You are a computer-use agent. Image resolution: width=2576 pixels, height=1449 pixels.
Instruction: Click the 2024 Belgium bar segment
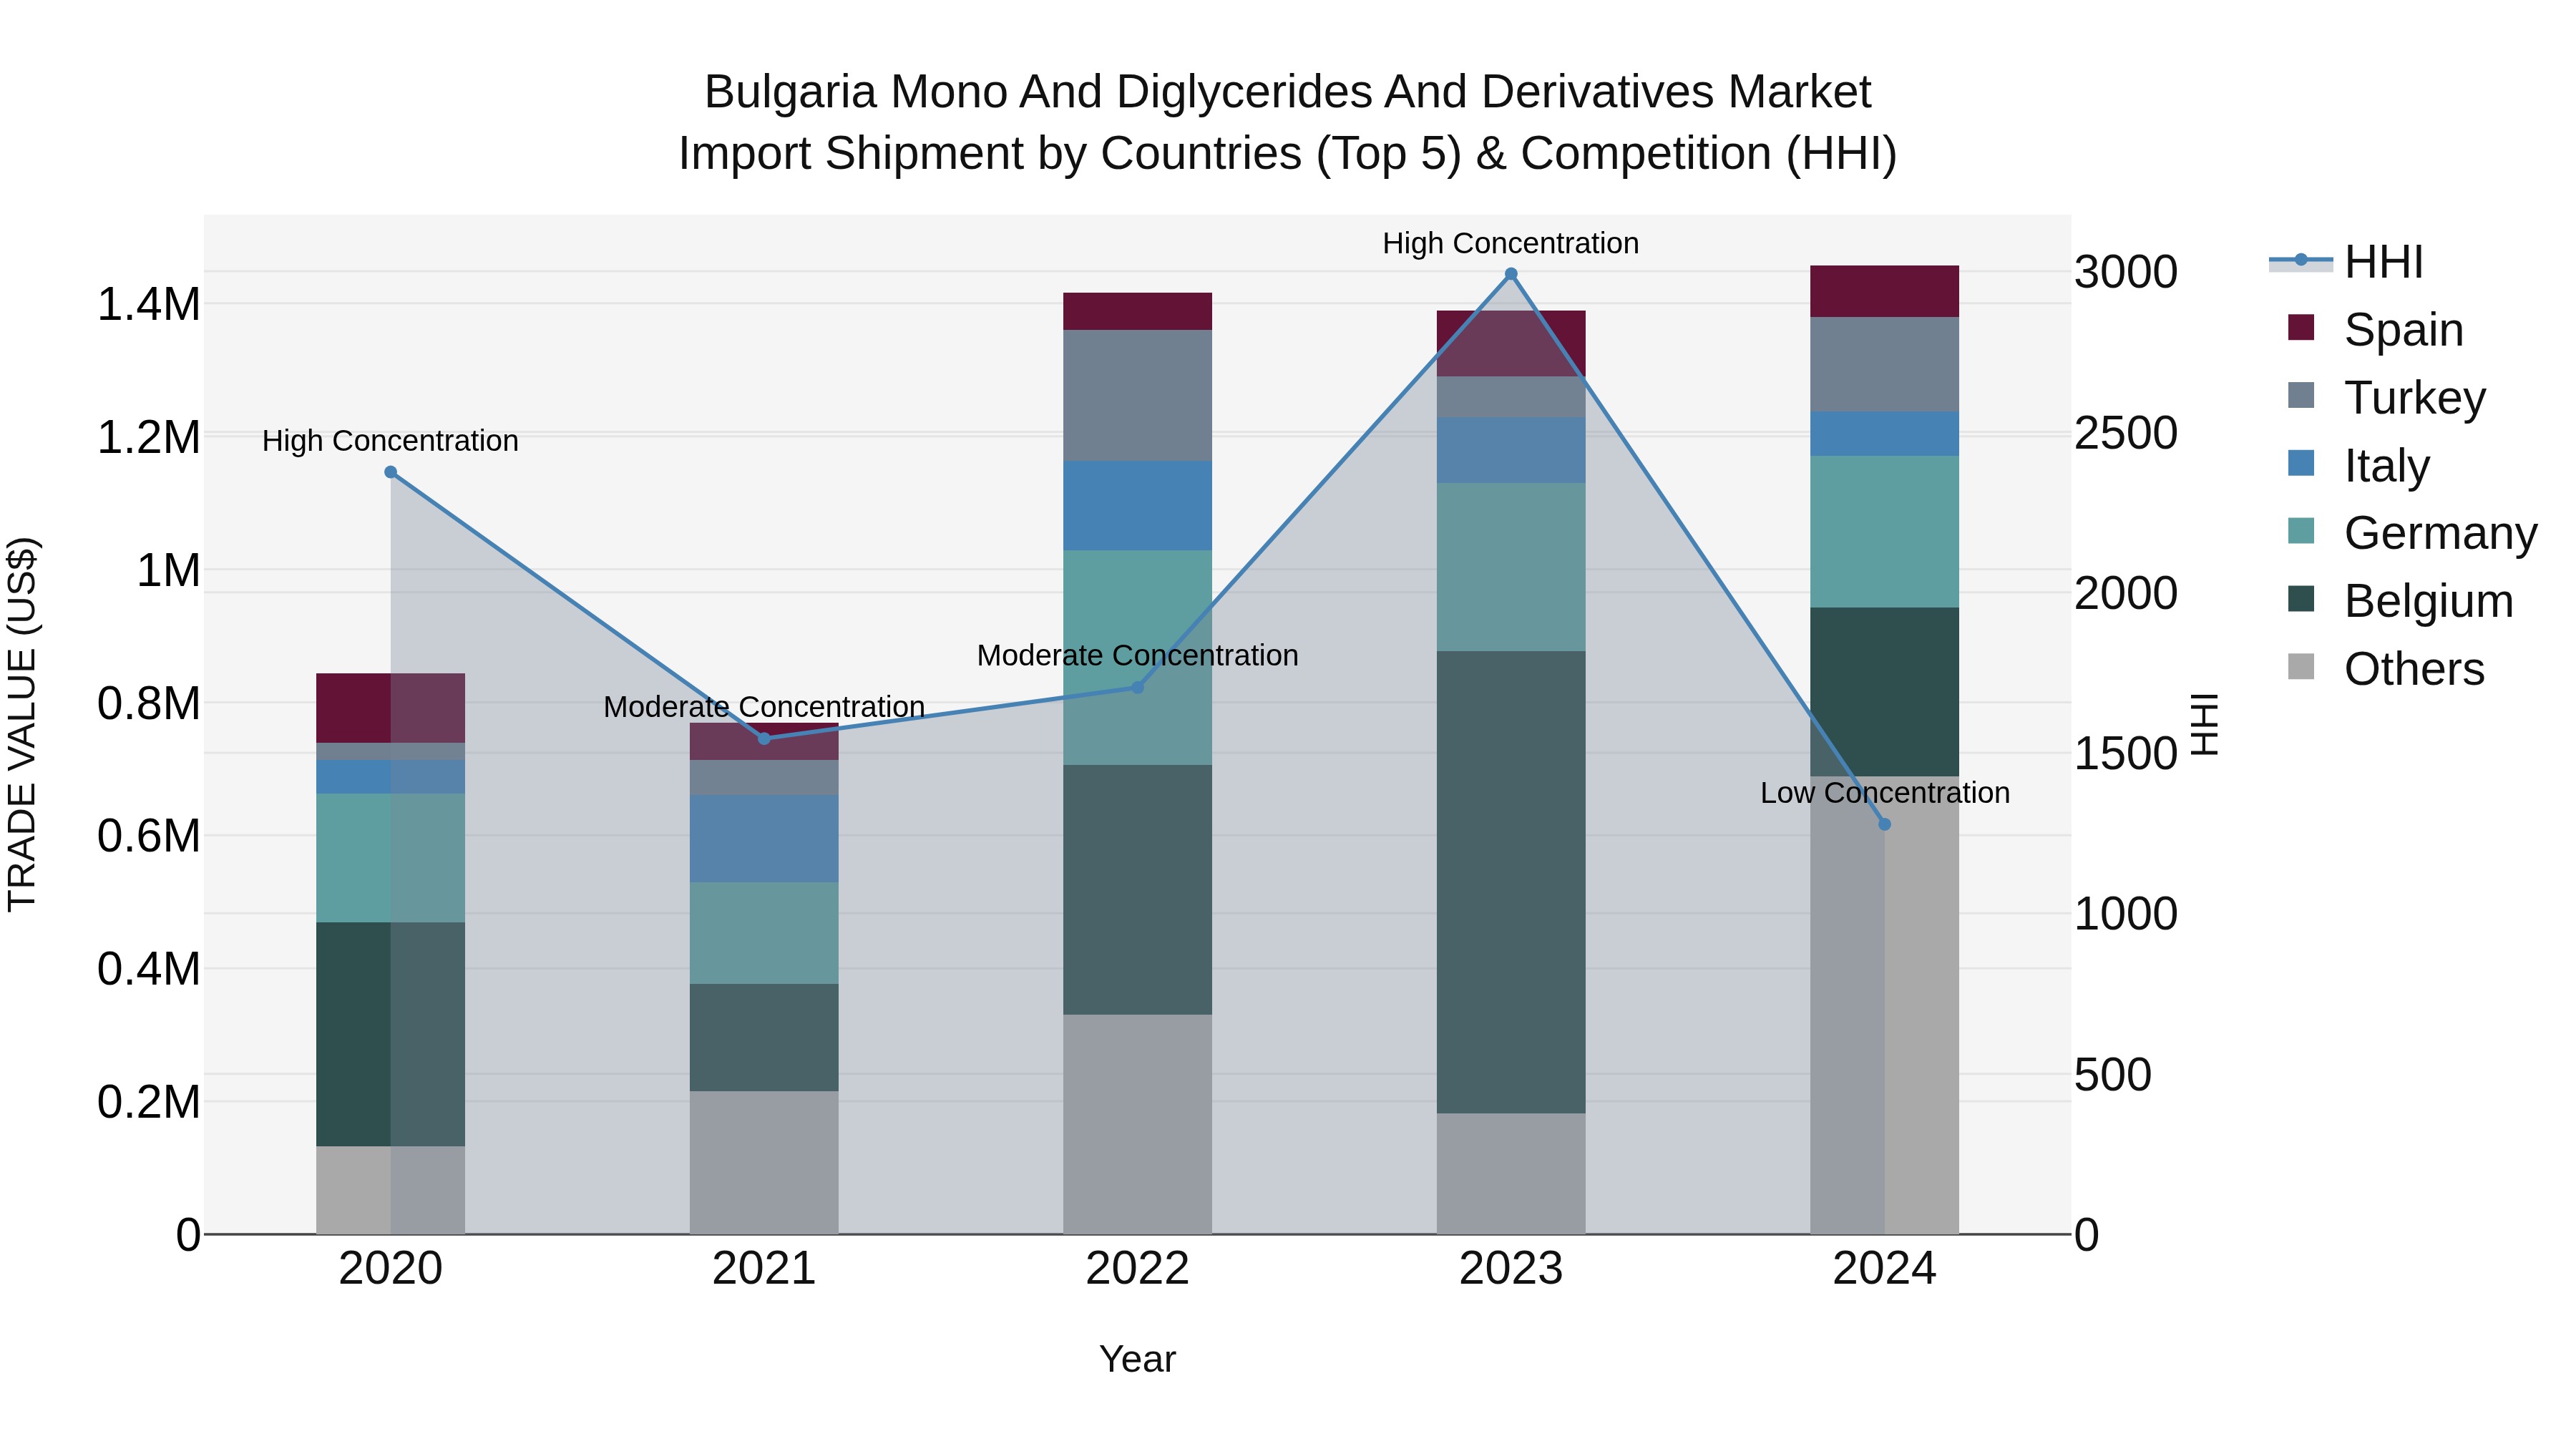(1885, 692)
